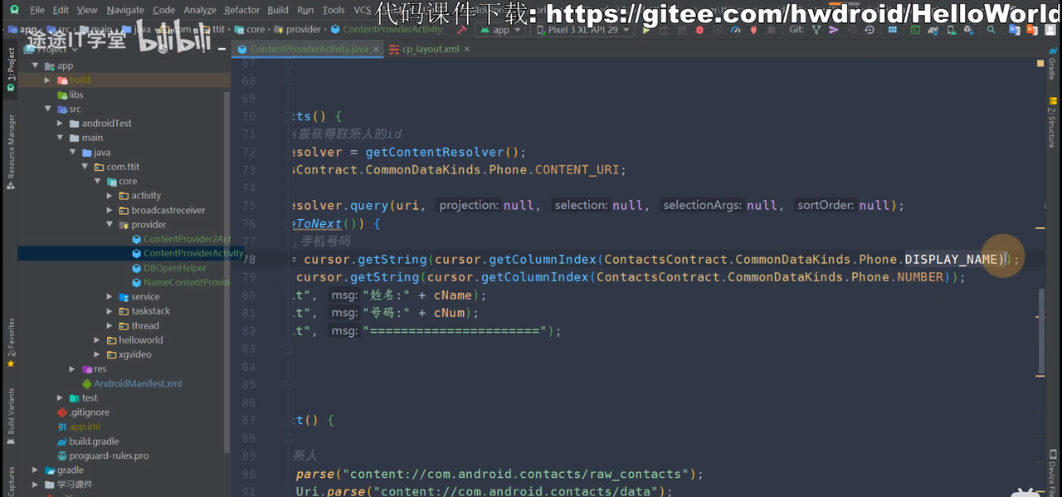Toggle the Gradle tool window
The width and height of the screenshot is (1062, 497).
tap(1052, 63)
